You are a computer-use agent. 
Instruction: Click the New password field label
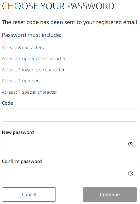tap(18, 132)
